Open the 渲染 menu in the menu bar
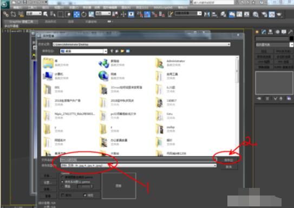The width and height of the screenshot is (294, 208). coord(126,8)
